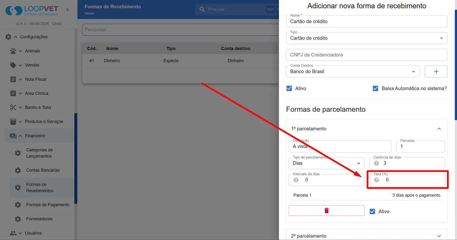Screen dimensions: 457x240
Task: Click the help icon beside Taxa (%)
Action: click(x=376, y=180)
